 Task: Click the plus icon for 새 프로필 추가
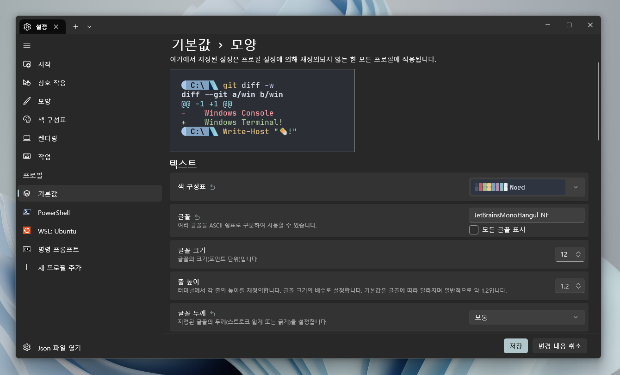point(27,267)
